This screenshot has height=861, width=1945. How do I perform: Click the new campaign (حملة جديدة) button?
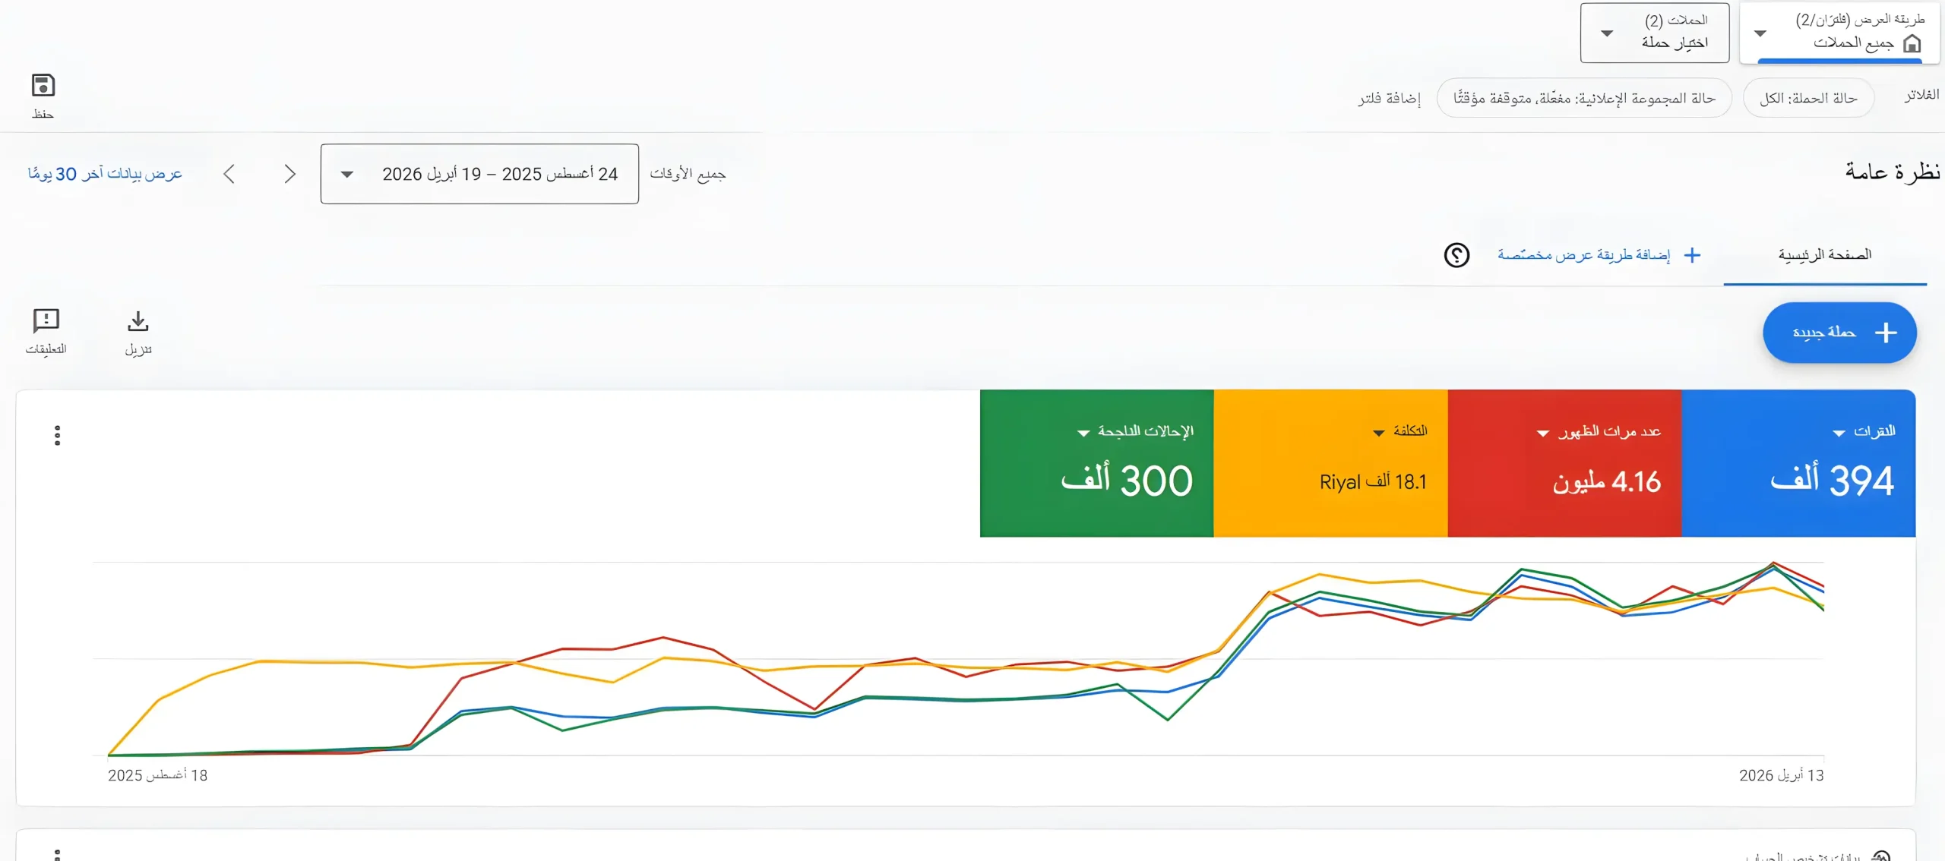coord(1839,333)
